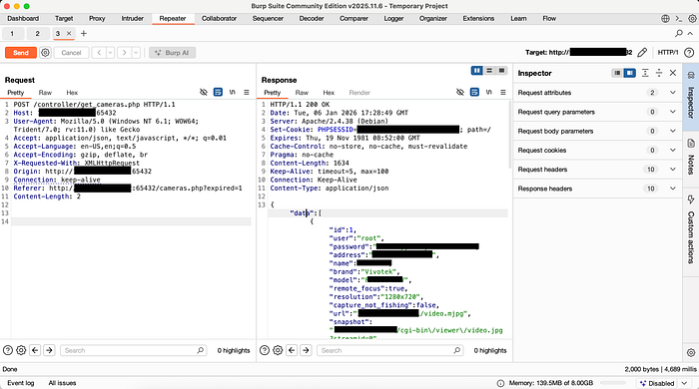
Task: Expand the Response headers section
Action: tap(597, 189)
